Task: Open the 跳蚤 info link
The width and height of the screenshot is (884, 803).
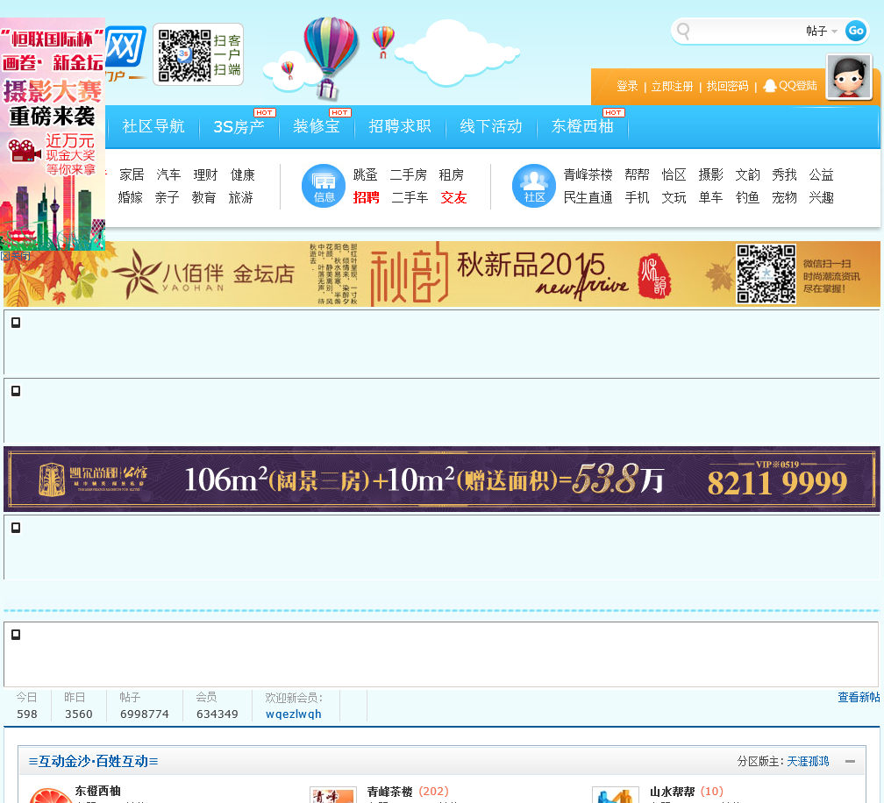Action: [366, 174]
